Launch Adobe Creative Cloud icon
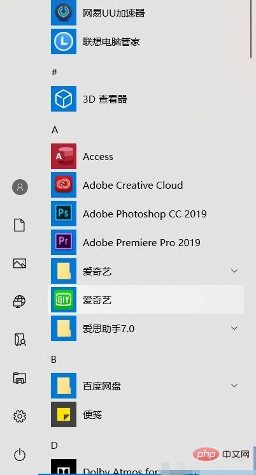The width and height of the screenshot is (256, 475). click(x=64, y=185)
